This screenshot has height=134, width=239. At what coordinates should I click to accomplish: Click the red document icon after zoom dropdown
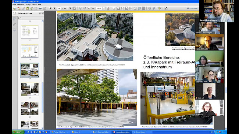108,8
